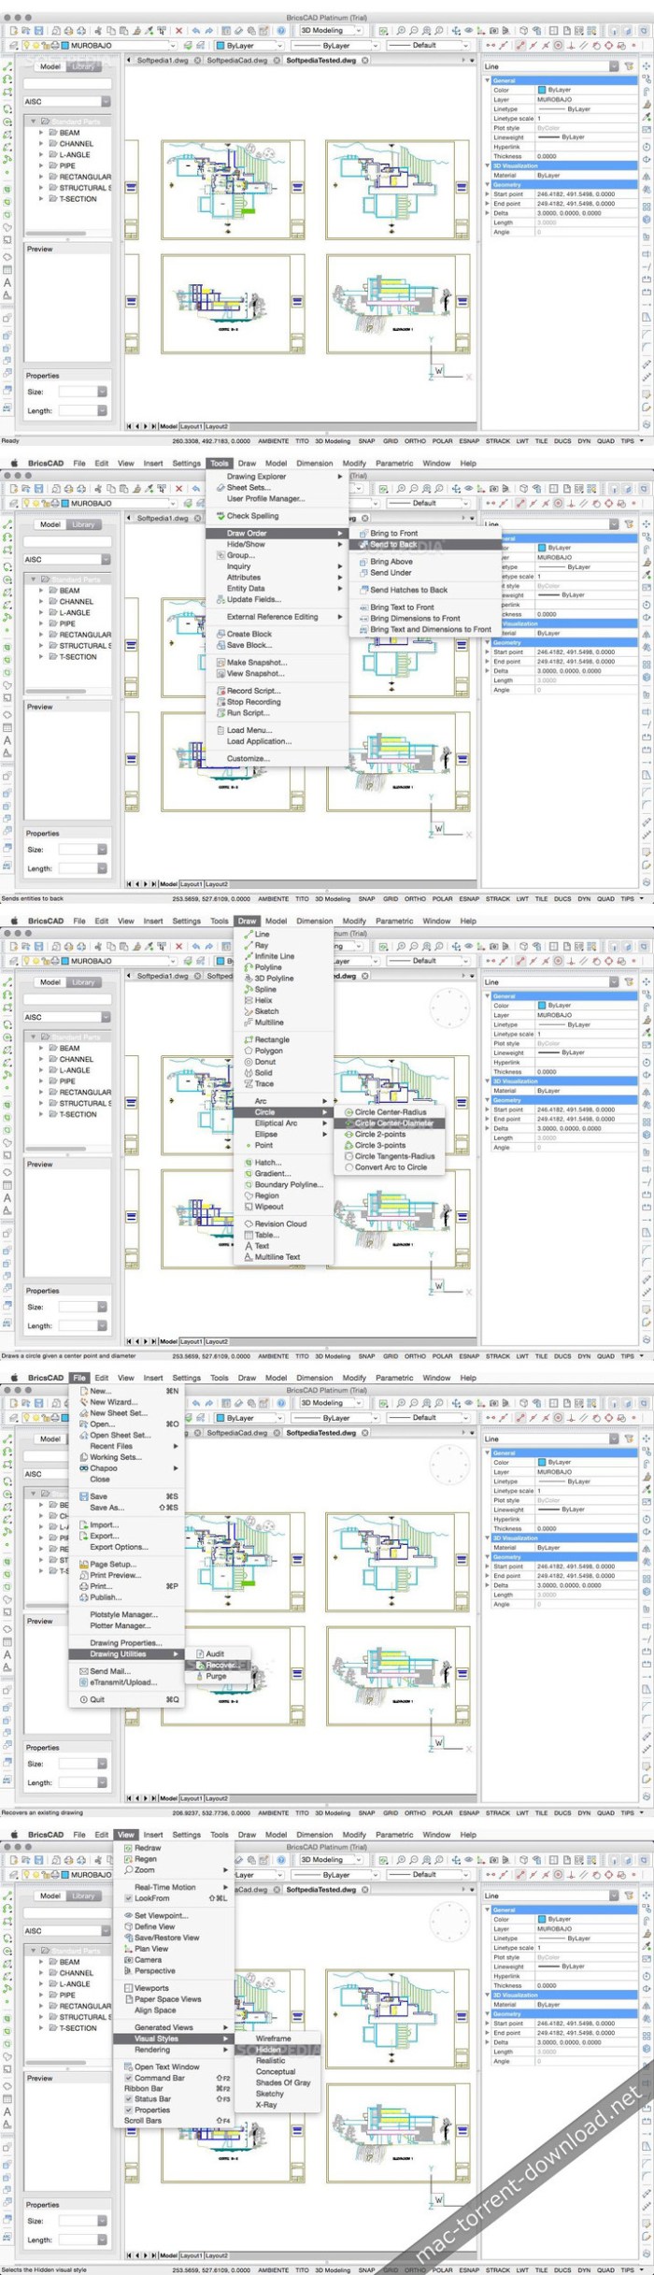Viewport: 654px width, 2275px height.
Task: Toggle the LookFrom checkbox in View menu
Action: click(x=129, y=1898)
